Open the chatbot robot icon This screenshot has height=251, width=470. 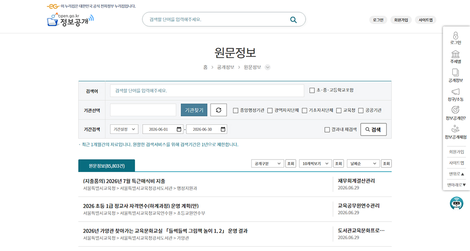click(x=456, y=203)
